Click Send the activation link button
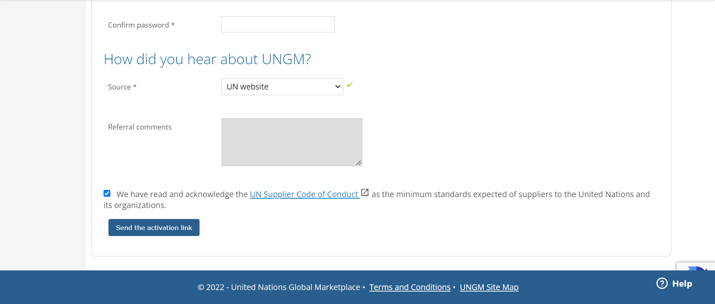 (x=154, y=228)
